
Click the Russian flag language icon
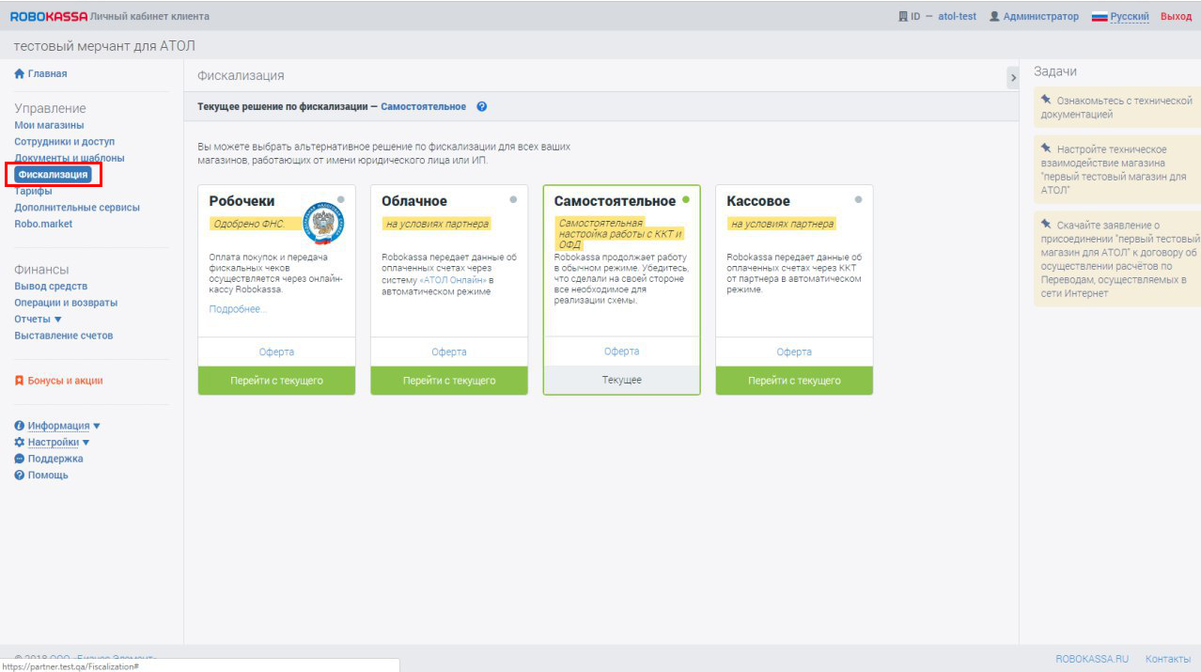click(x=1100, y=17)
